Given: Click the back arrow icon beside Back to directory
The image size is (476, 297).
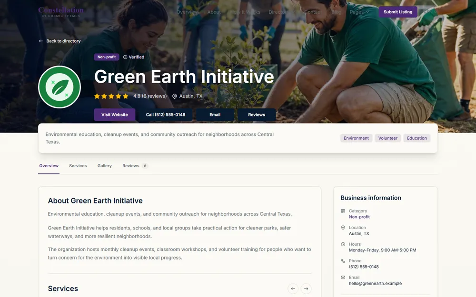Looking at the screenshot, I should click(41, 41).
